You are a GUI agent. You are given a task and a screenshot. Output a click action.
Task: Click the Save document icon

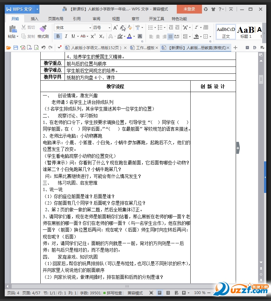[x=16, y=47]
